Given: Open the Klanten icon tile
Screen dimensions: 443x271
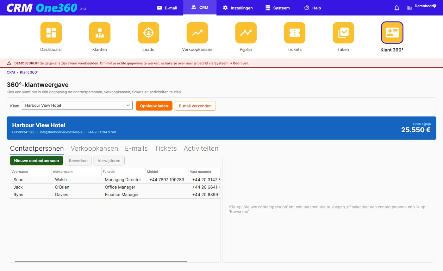Looking at the screenshot, I should coord(100,33).
